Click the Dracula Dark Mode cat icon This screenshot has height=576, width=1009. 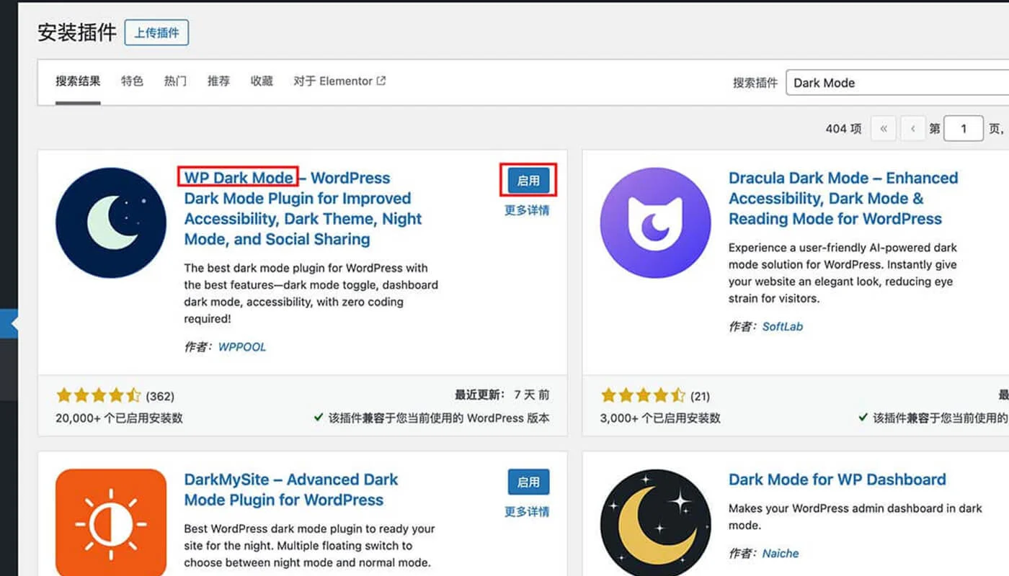(x=655, y=222)
